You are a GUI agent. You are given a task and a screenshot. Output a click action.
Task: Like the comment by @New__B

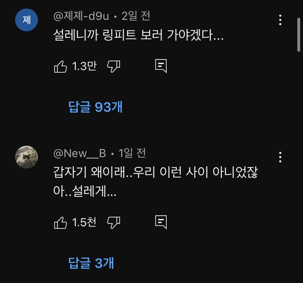click(61, 222)
